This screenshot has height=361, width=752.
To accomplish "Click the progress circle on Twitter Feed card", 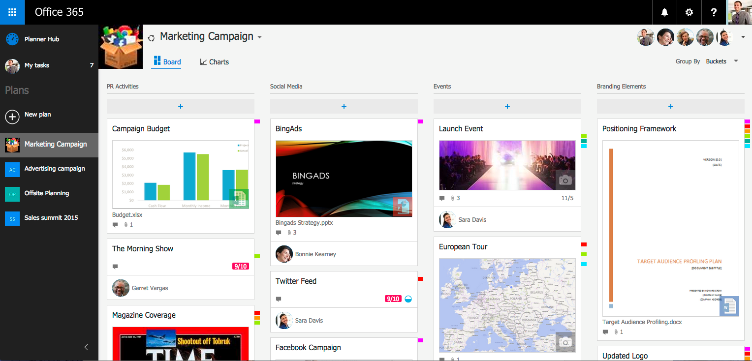I will coord(408,299).
